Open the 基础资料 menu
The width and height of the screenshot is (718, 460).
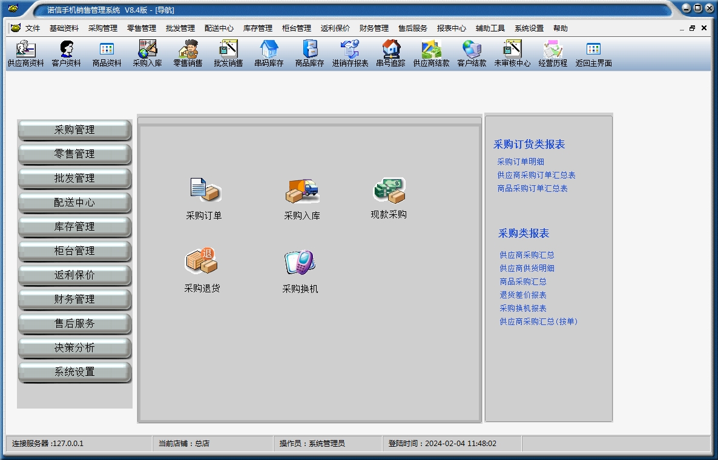(64, 28)
